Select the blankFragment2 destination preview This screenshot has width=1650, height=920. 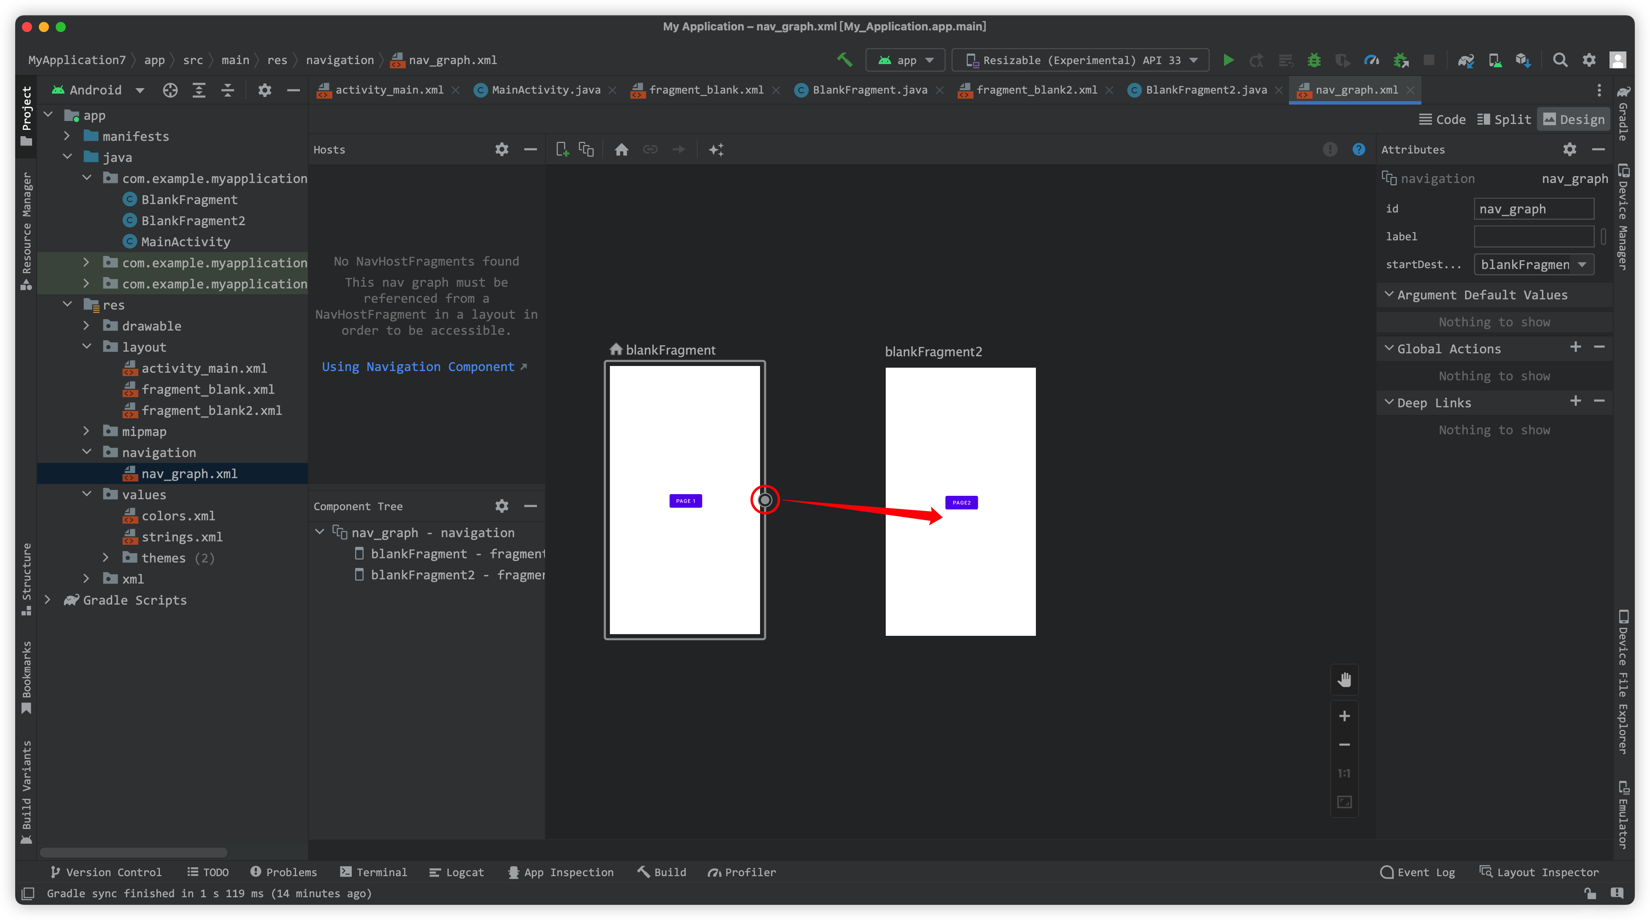[960, 501]
